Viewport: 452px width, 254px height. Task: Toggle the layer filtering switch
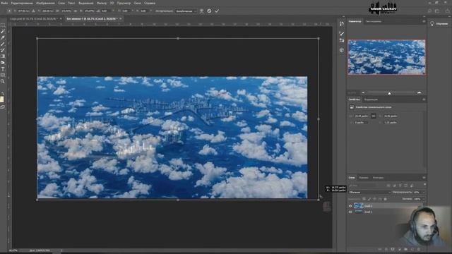tap(424, 185)
